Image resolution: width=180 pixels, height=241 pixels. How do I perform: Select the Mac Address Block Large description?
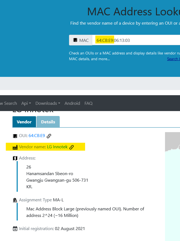pyautogui.click(x=85, y=212)
